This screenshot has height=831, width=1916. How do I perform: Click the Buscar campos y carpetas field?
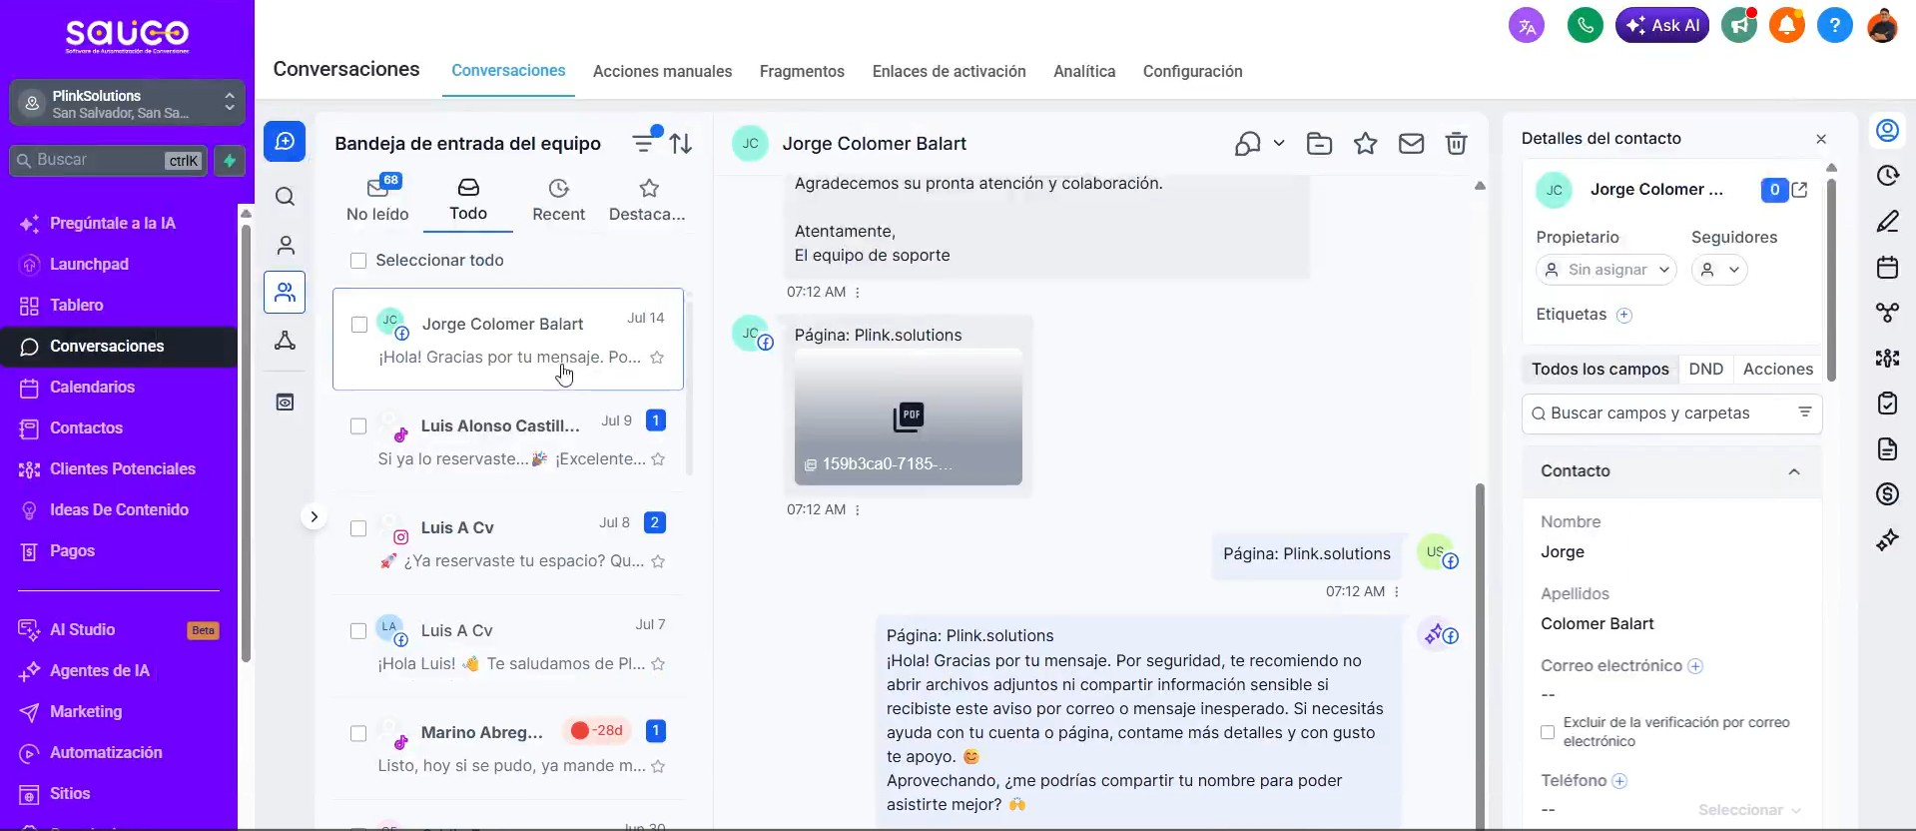pyautogui.click(x=1671, y=414)
